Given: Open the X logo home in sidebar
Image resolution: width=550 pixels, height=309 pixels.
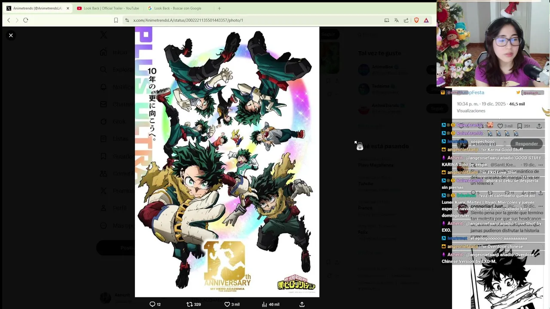Looking at the screenshot, I should pyautogui.click(x=104, y=35).
